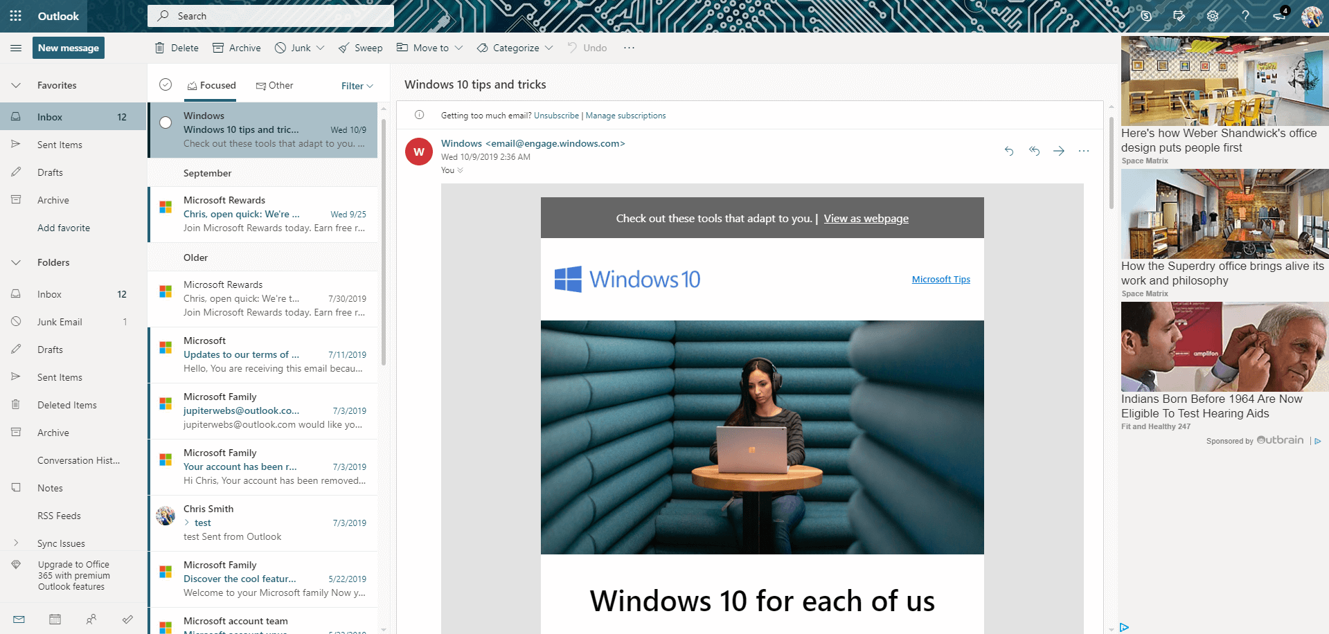This screenshot has width=1329, height=634.
Task: Open more toolbar commands ellipsis
Action: tap(629, 48)
